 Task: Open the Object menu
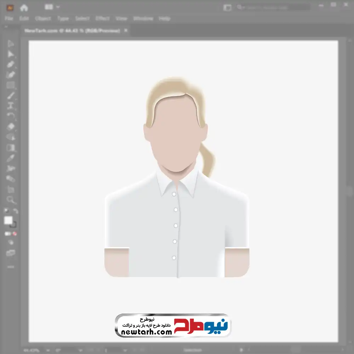[x=43, y=18]
